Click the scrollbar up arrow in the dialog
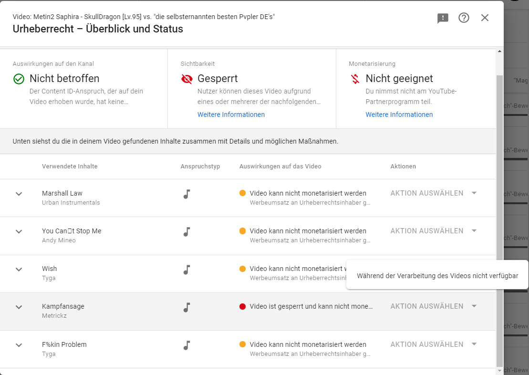529x375 pixels. pyautogui.click(x=499, y=52)
